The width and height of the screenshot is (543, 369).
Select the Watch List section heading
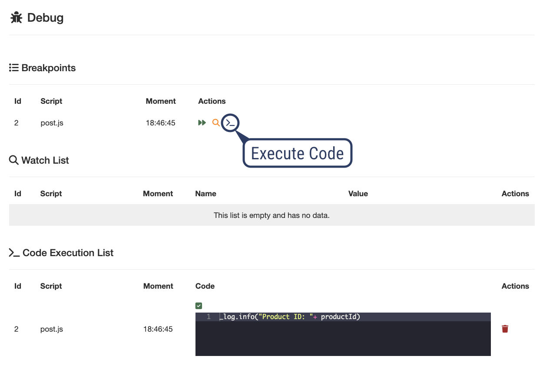(x=45, y=160)
